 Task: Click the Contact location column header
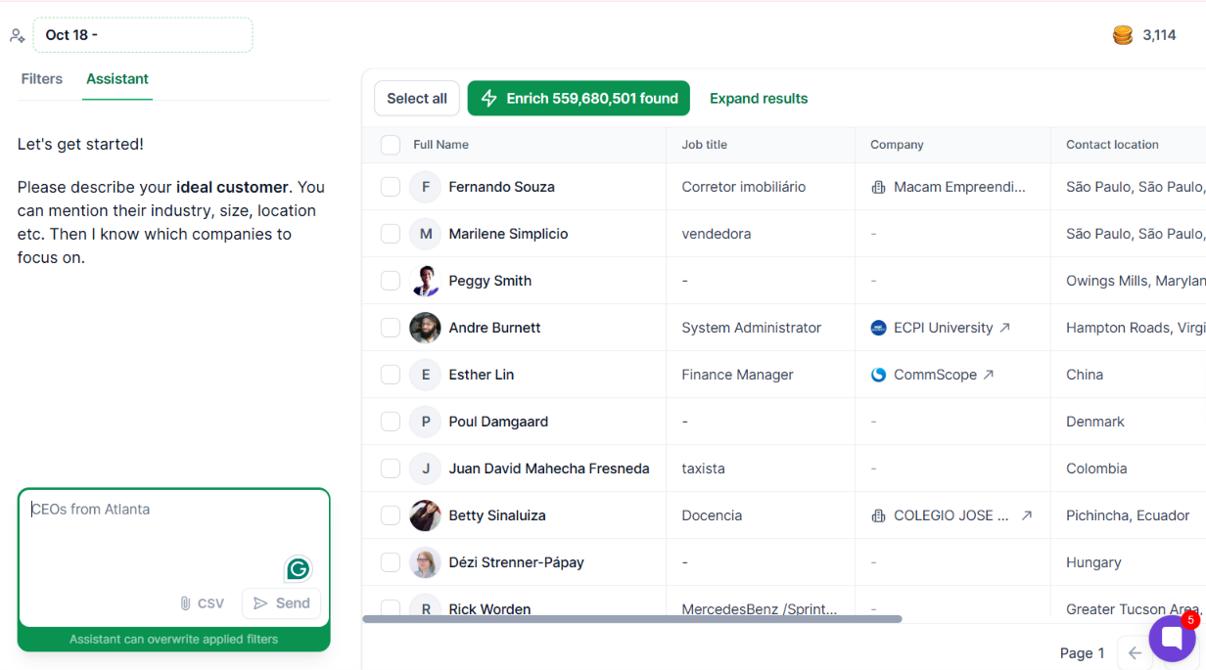[x=1112, y=145]
